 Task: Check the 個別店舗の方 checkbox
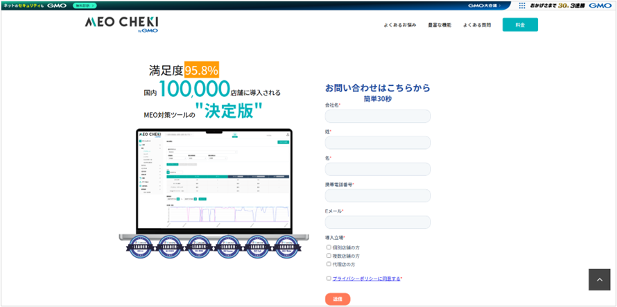coord(329,247)
